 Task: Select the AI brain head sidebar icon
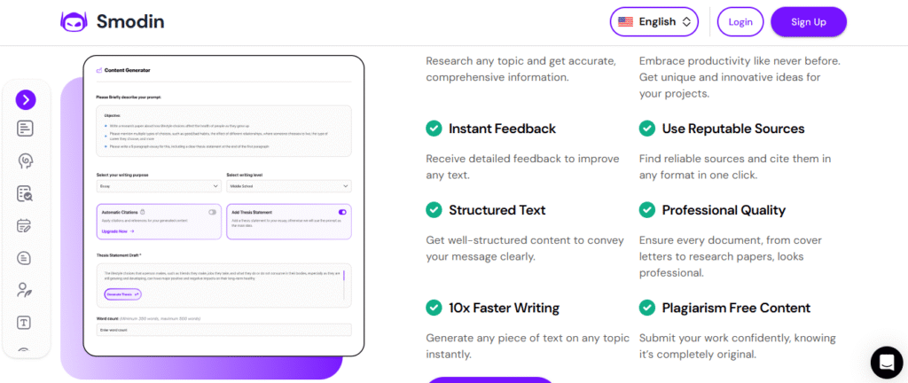pos(25,160)
